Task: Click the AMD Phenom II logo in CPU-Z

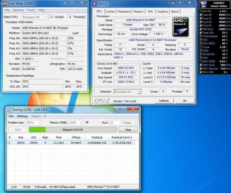Action: [x=181, y=27]
